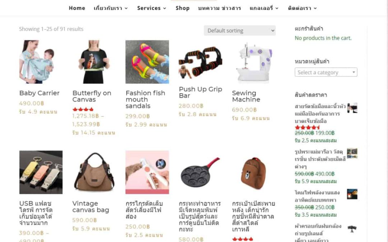This screenshot has width=388, height=242.
Task: Open the Butterfly on Canvas product title
Action: pos(92,96)
